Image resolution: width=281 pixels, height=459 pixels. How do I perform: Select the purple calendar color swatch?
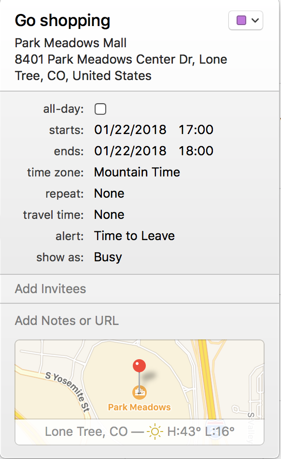tap(241, 20)
